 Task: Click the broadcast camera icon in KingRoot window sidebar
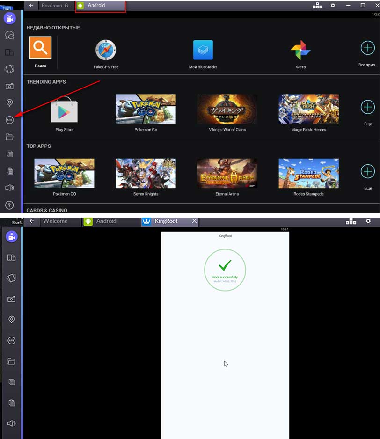(12, 236)
